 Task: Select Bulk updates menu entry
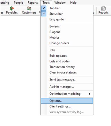click(x=67, y=56)
